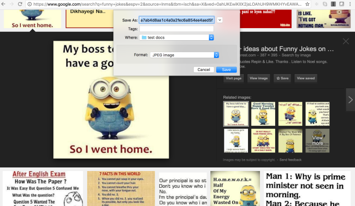Click the square extension icon beside the menu
This screenshot has width=355, height=206.
click(341, 4)
